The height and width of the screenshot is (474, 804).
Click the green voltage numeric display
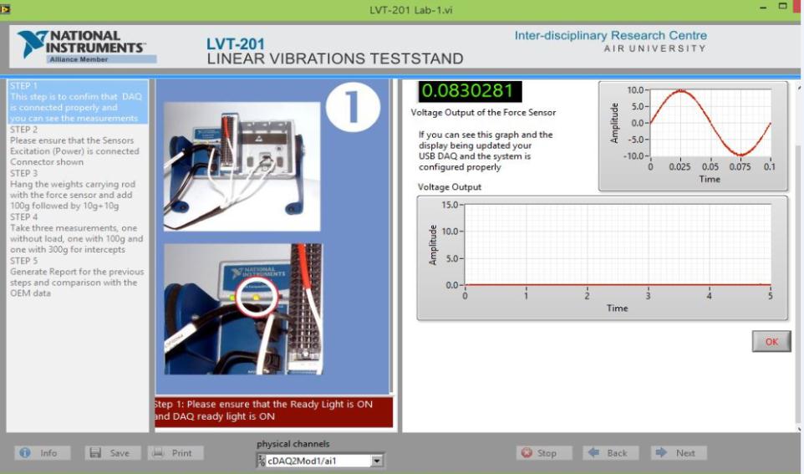pos(471,91)
